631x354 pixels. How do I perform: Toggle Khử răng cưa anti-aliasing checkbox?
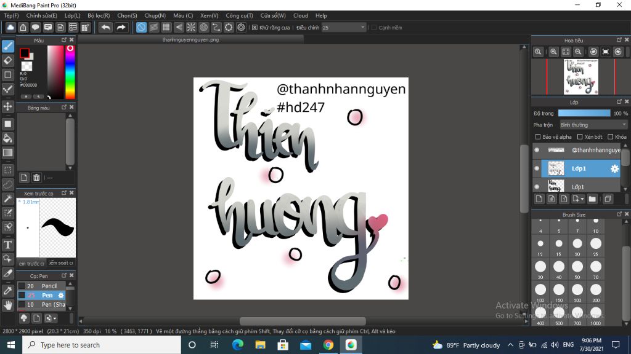[254, 27]
